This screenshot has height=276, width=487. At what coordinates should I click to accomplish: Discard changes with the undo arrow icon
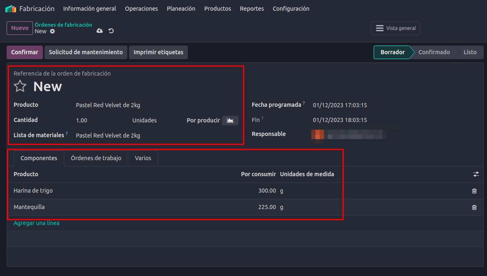coord(111,31)
